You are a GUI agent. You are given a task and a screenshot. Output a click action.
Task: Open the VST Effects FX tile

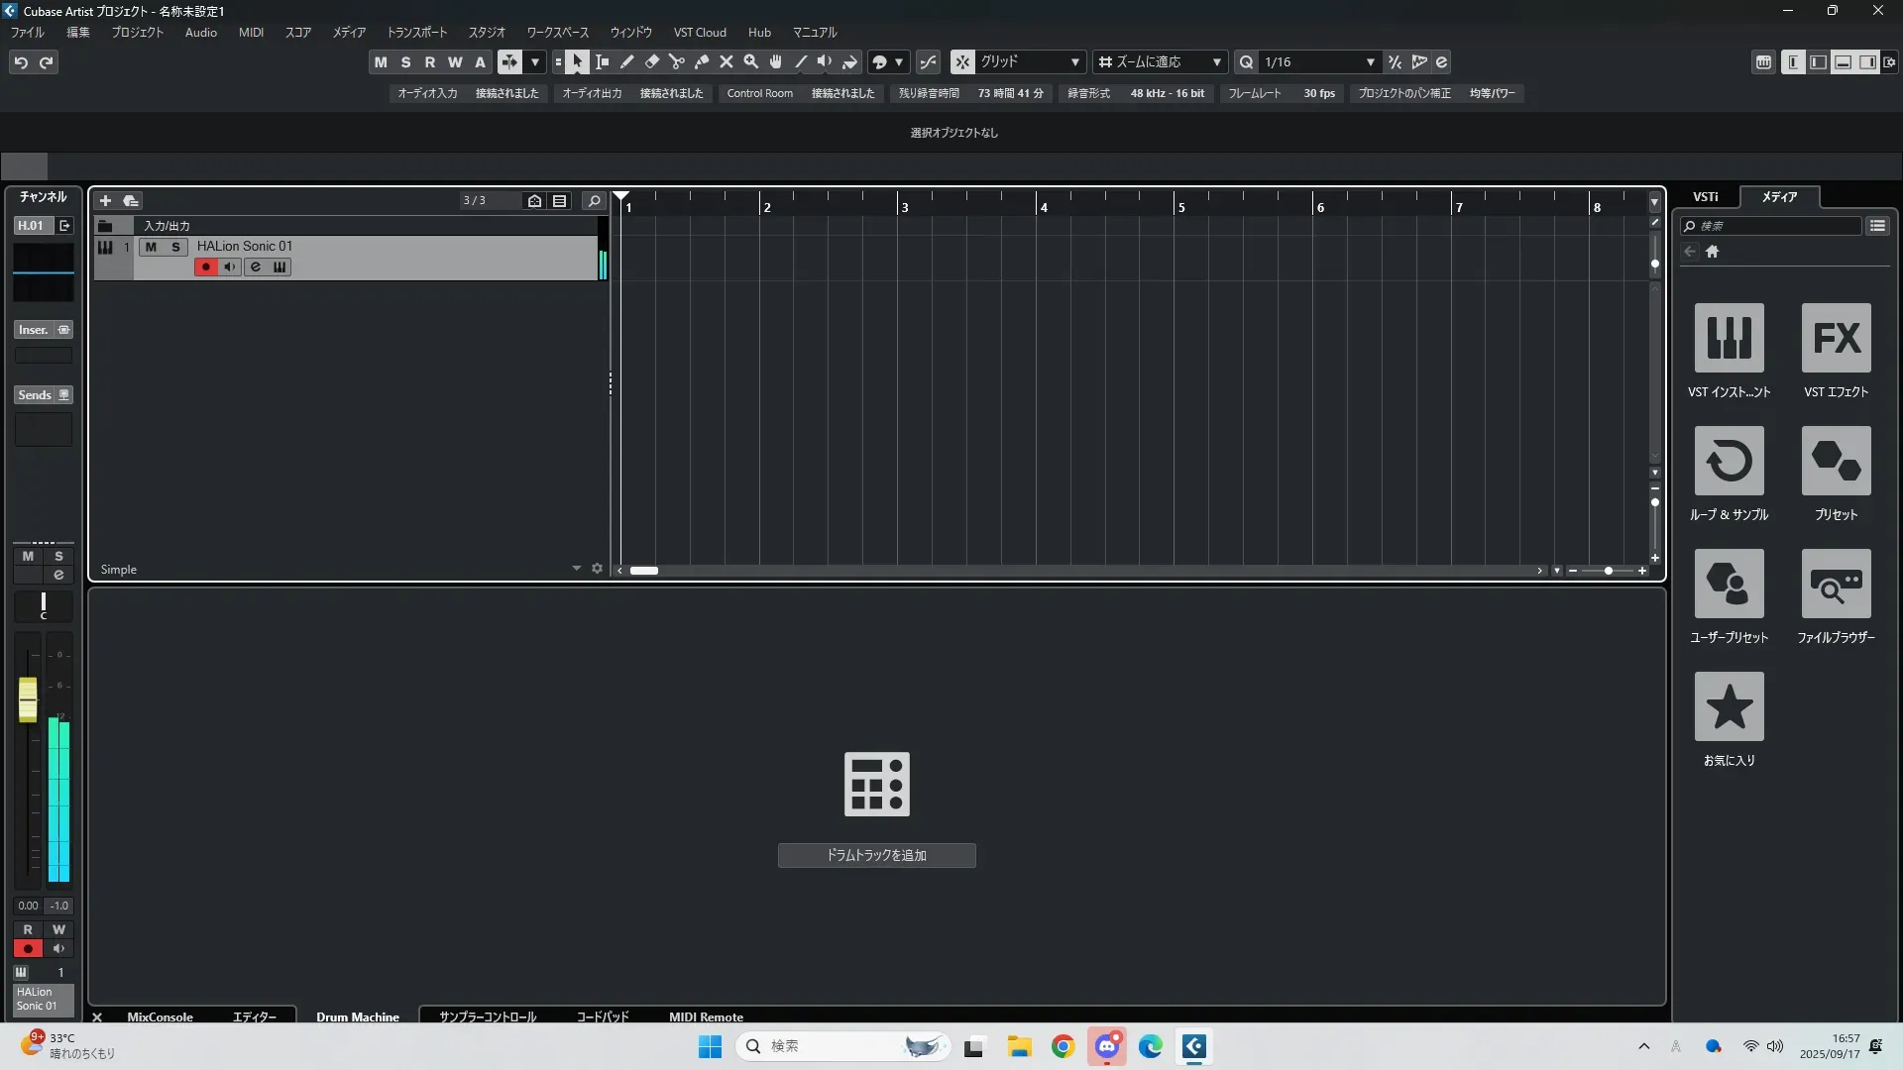pyautogui.click(x=1836, y=338)
